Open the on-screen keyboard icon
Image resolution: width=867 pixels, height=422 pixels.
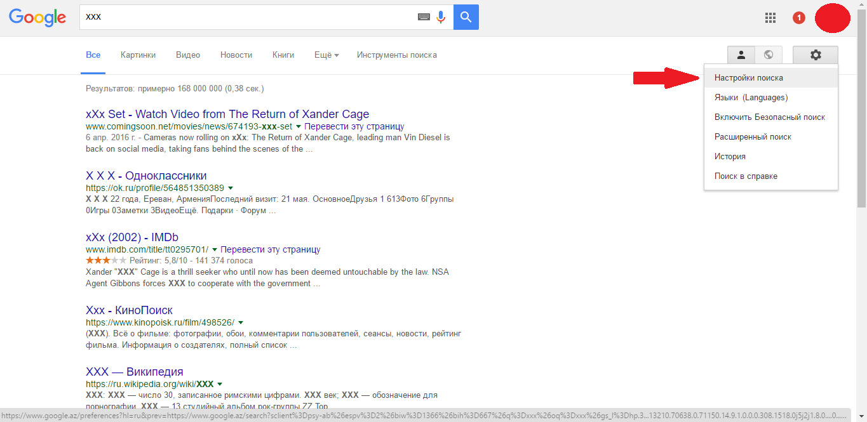click(x=424, y=17)
